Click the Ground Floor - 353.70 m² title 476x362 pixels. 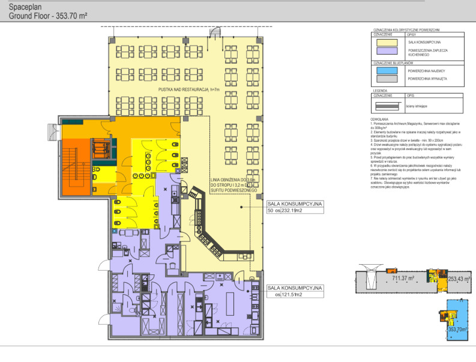[x=46, y=17]
